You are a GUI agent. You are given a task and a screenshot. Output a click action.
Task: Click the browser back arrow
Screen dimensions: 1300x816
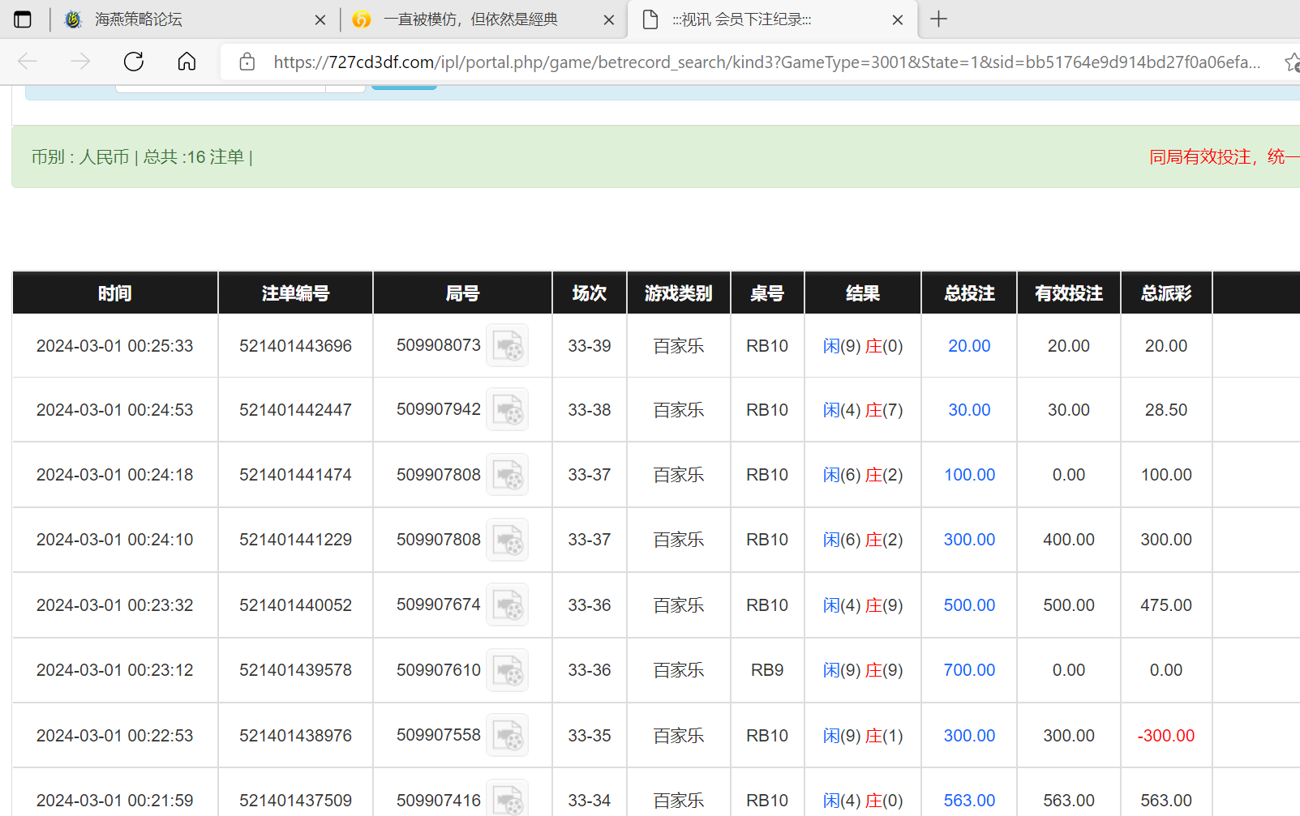tap(28, 62)
